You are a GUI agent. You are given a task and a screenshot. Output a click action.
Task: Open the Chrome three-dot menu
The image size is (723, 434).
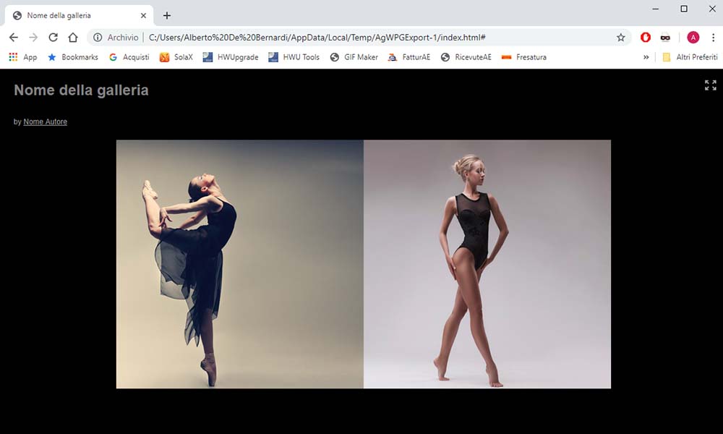(713, 38)
